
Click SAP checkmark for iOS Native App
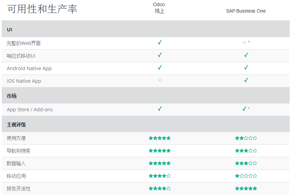tap(246, 80)
